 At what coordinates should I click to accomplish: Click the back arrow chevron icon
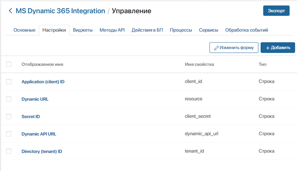pyautogui.click(x=10, y=11)
